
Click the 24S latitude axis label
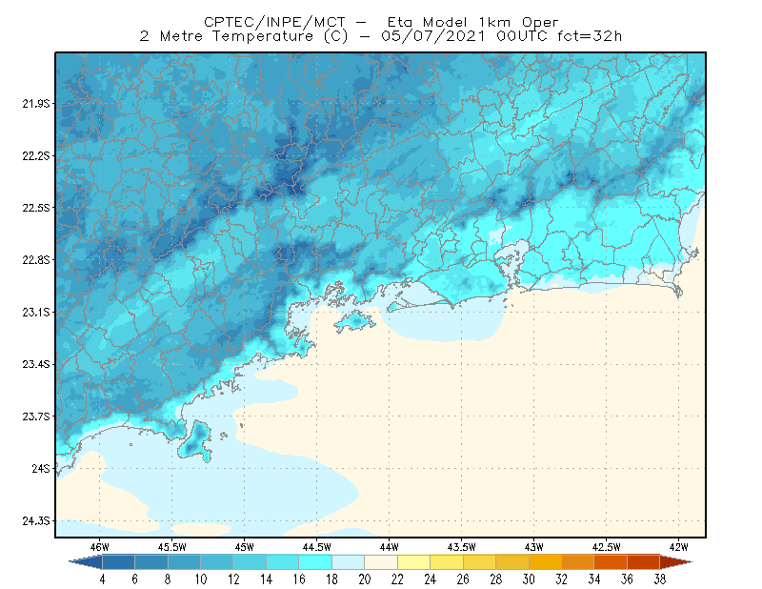tap(40, 468)
